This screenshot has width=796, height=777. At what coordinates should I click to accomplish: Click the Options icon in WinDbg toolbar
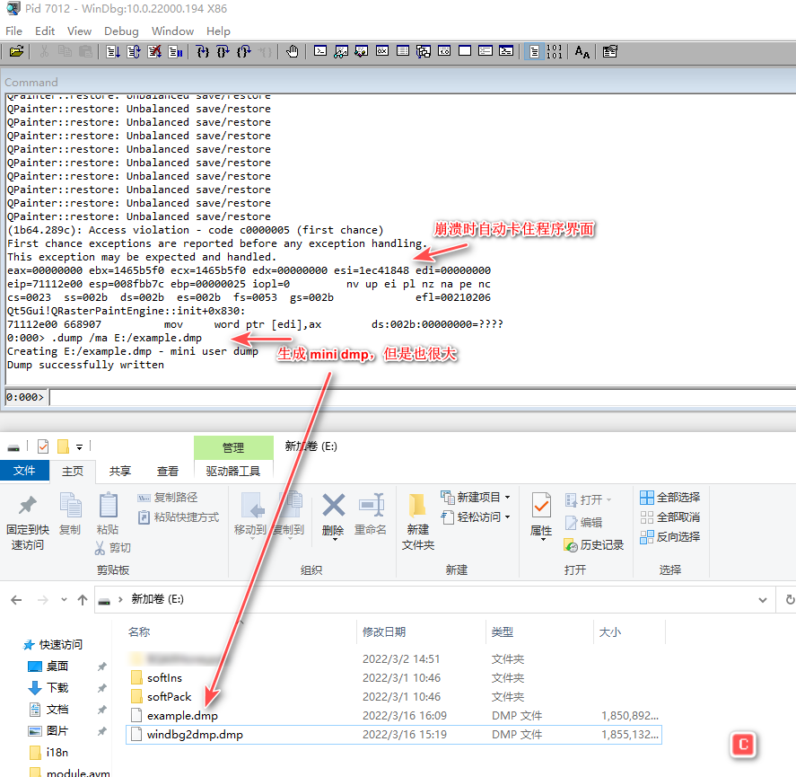coord(609,51)
